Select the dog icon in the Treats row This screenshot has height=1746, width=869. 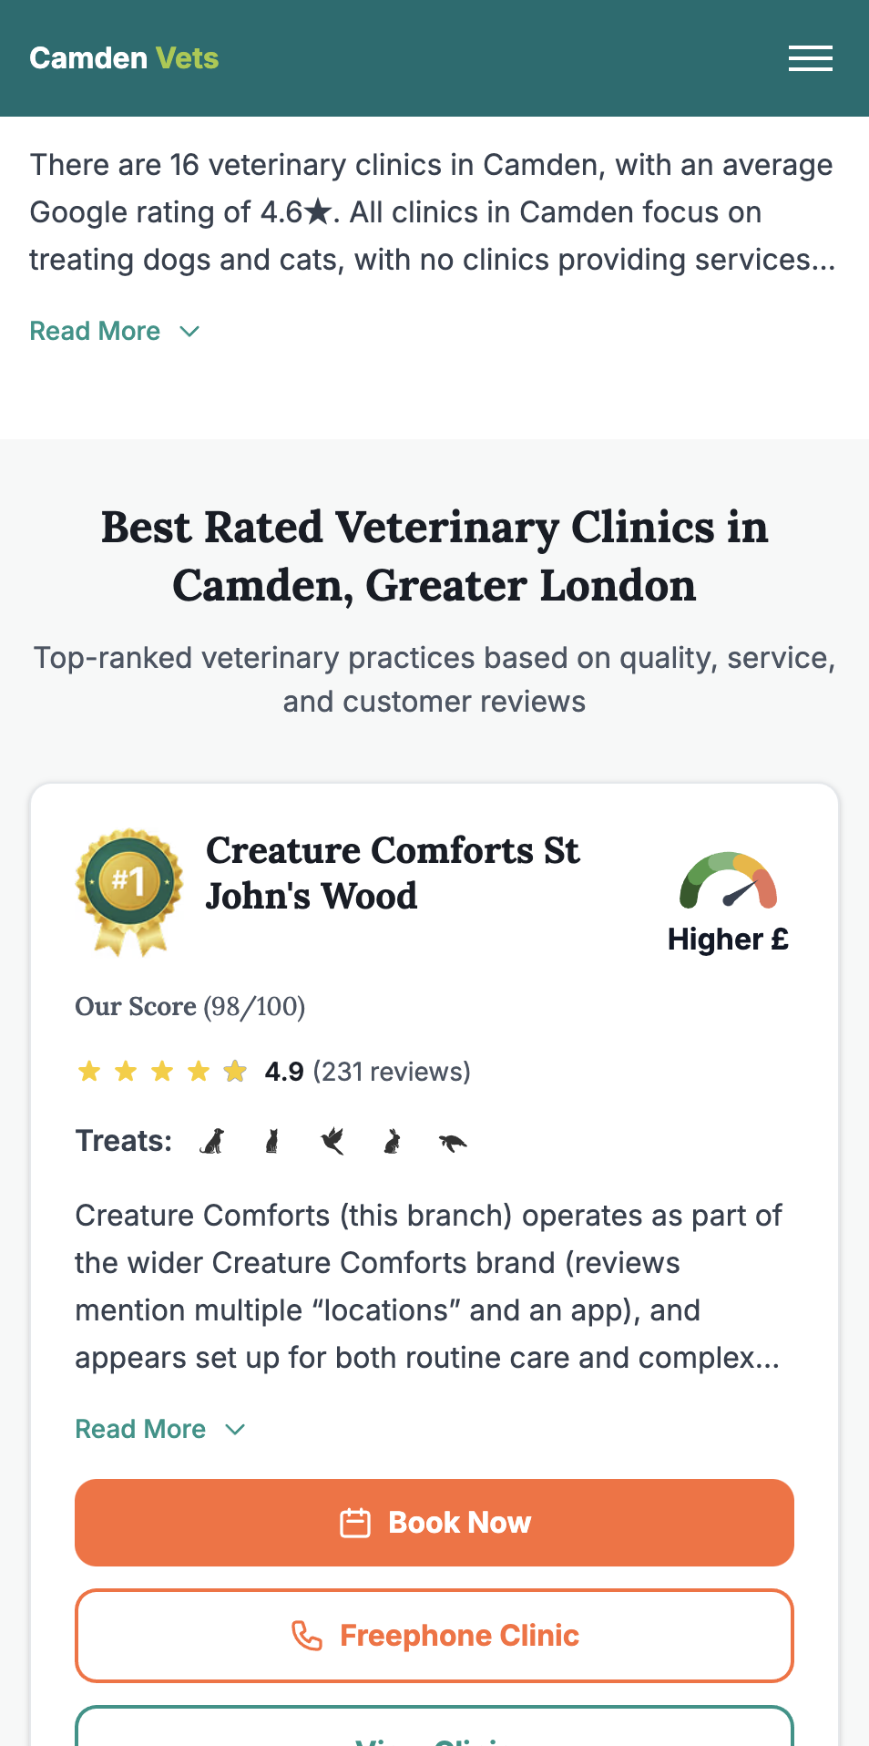[x=211, y=1141]
